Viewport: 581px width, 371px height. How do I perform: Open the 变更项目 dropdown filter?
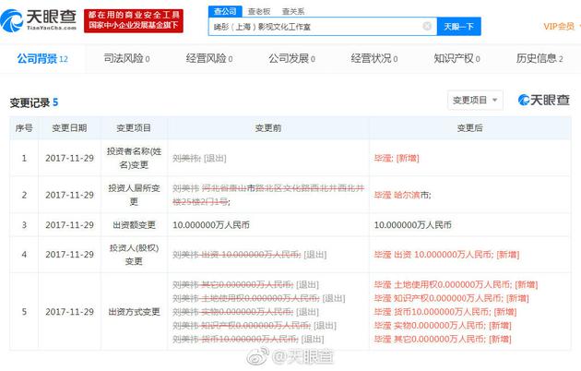(x=475, y=100)
